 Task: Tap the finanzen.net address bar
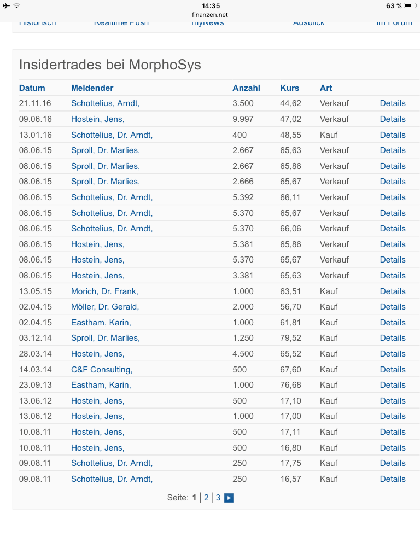[209, 15]
